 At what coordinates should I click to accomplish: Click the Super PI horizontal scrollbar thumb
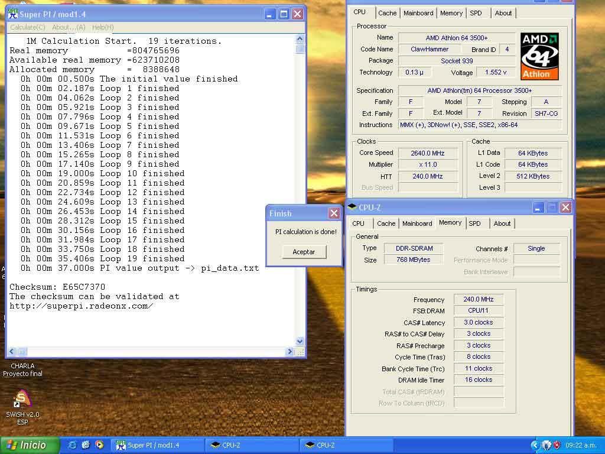point(22,351)
